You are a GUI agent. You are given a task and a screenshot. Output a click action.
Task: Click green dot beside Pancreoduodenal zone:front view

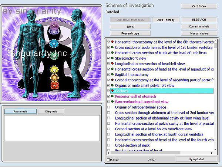[x=112, y=102]
